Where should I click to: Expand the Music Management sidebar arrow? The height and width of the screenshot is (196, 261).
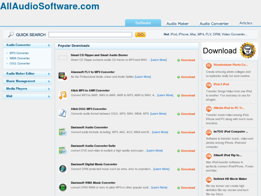pos(49,81)
